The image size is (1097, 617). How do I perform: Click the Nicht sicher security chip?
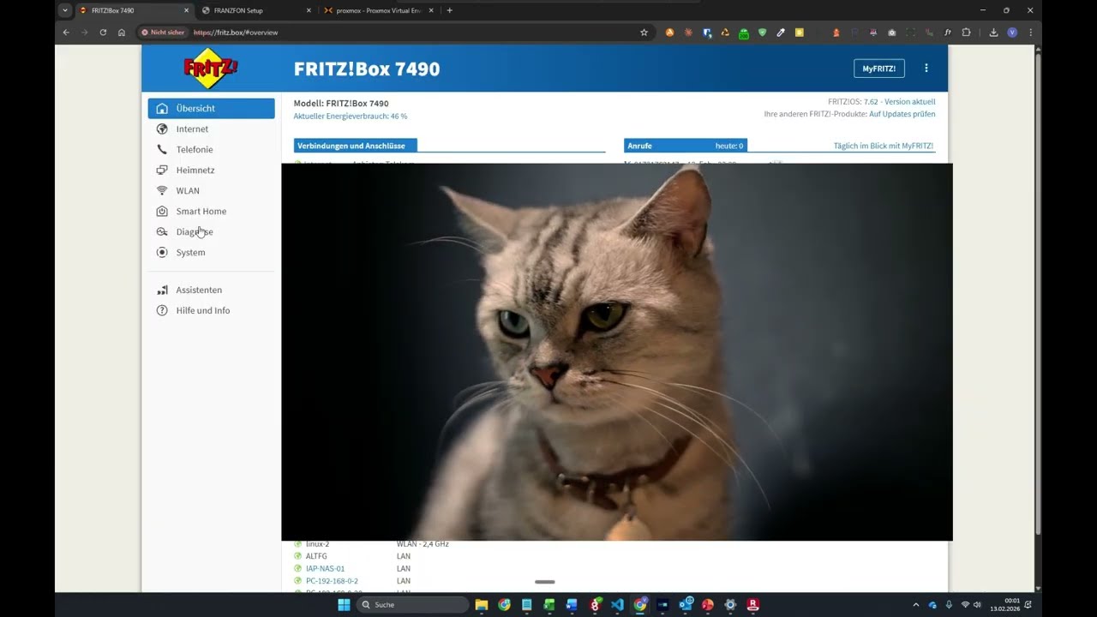164,33
